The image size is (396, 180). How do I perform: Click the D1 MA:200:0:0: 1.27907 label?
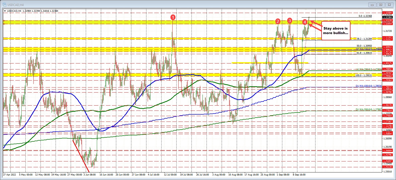point(369,110)
